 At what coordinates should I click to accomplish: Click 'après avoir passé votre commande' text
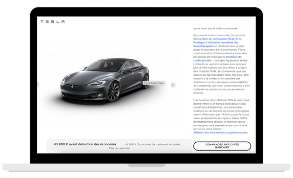[x=216, y=28]
